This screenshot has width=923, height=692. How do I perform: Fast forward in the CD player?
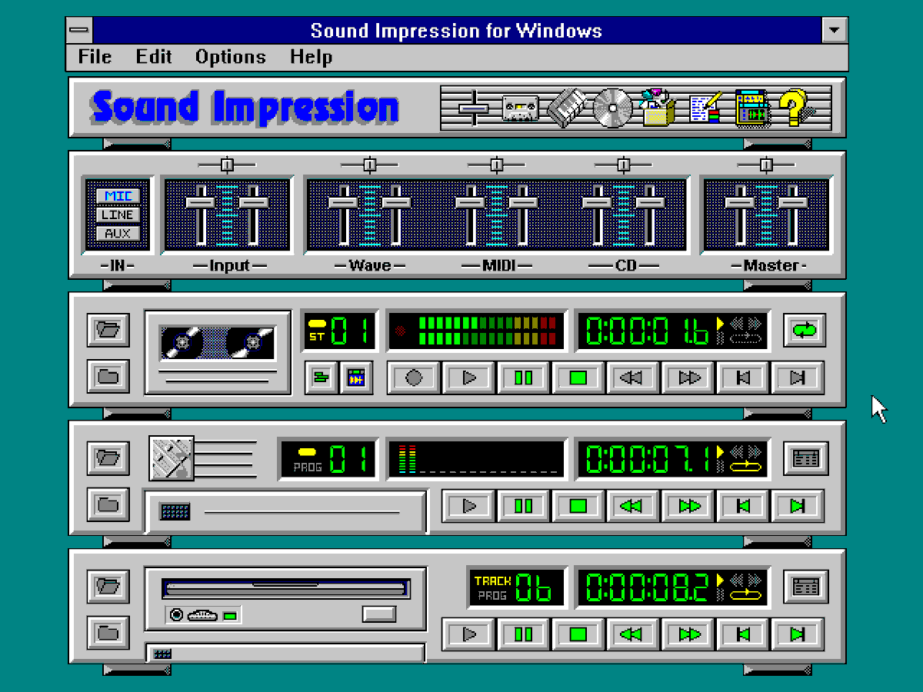coord(689,634)
